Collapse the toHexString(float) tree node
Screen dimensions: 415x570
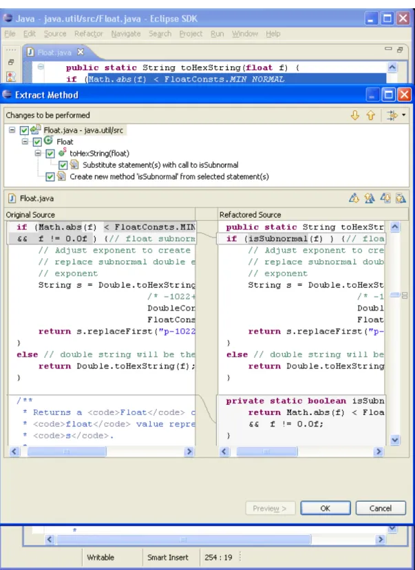point(38,153)
